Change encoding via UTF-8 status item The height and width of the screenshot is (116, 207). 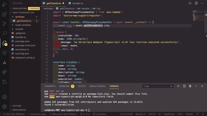point(152,114)
